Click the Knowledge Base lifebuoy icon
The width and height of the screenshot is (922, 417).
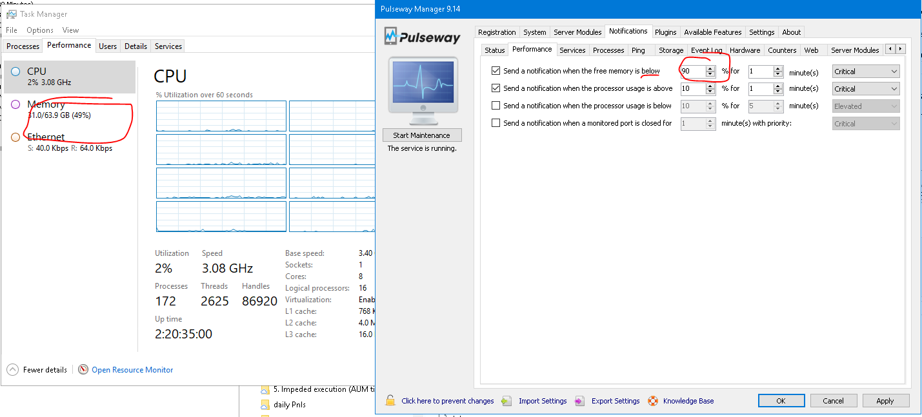tap(652, 401)
